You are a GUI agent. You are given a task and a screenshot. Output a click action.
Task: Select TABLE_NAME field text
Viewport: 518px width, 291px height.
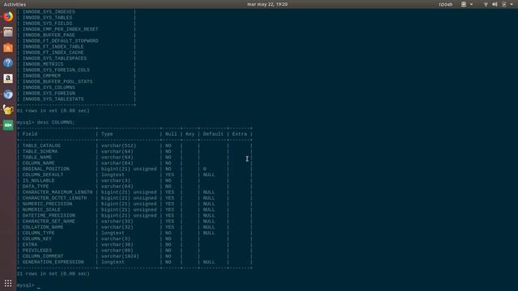pos(37,158)
